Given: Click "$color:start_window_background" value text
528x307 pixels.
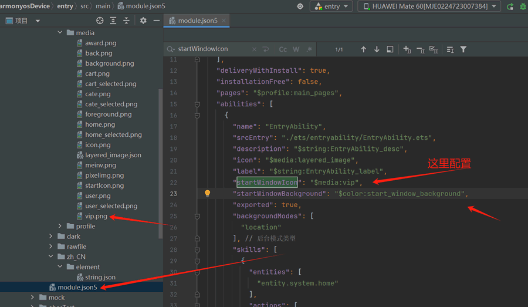Looking at the screenshot, I should pos(400,194).
